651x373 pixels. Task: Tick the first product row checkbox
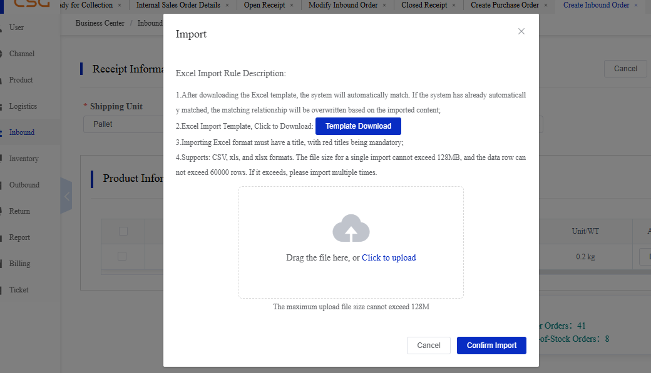[x=122, y=256]
